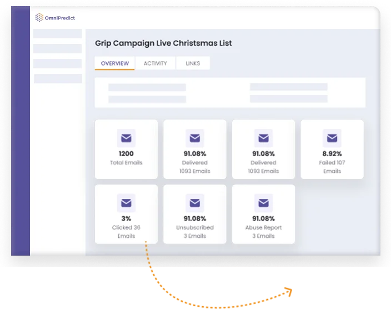
Task: Select envelope icon in Unsubscribed card
Action: pos(194,203)
